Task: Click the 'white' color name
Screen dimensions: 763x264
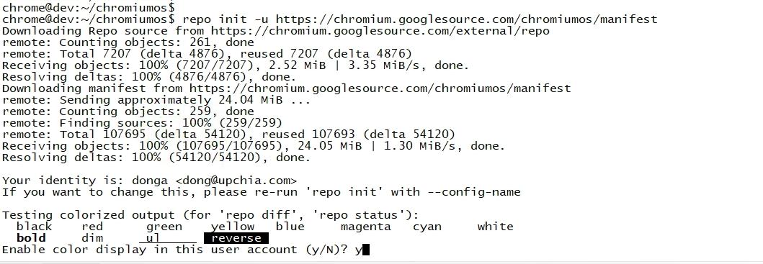Action: point(495,227)
